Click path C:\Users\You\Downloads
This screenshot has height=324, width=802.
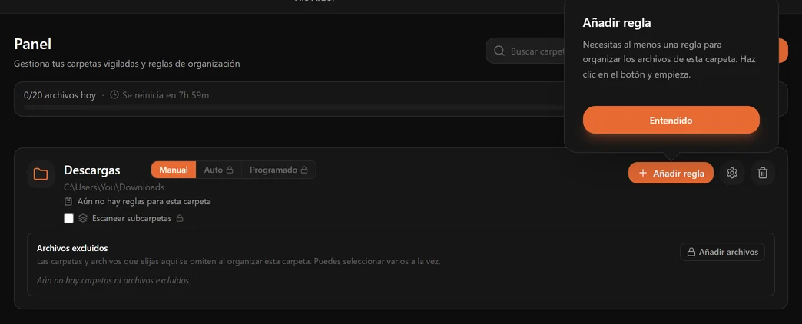[114, 187]
